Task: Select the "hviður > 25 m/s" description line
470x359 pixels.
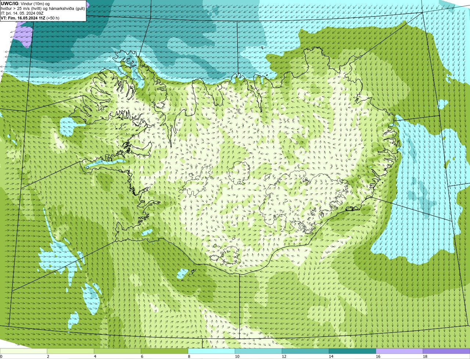Action: pyautogui.click(x=43, y=8)
